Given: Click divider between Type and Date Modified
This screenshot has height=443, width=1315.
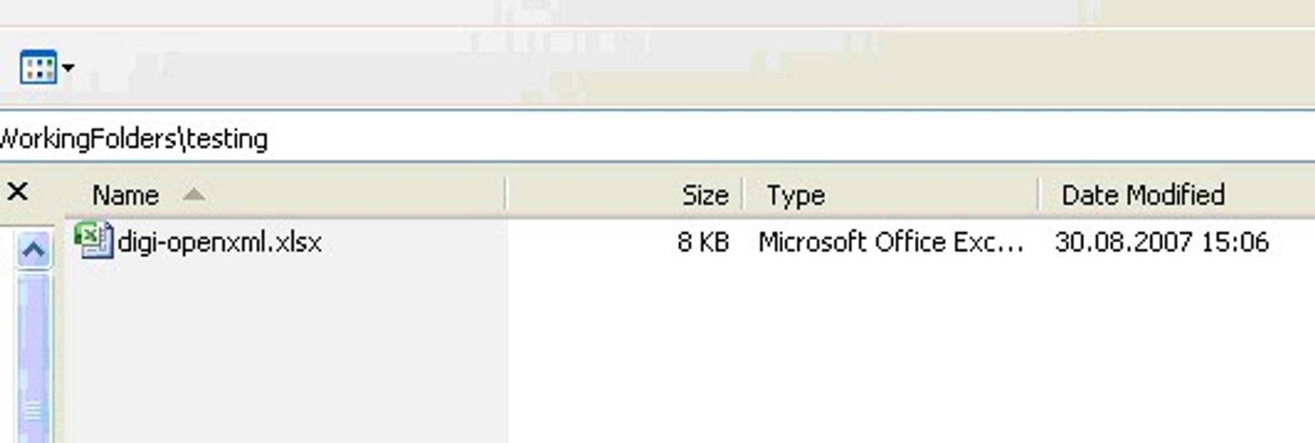Looking at the screenshot, I should (1039, 194).
